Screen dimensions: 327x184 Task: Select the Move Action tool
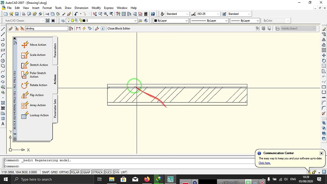coord(34,45)
